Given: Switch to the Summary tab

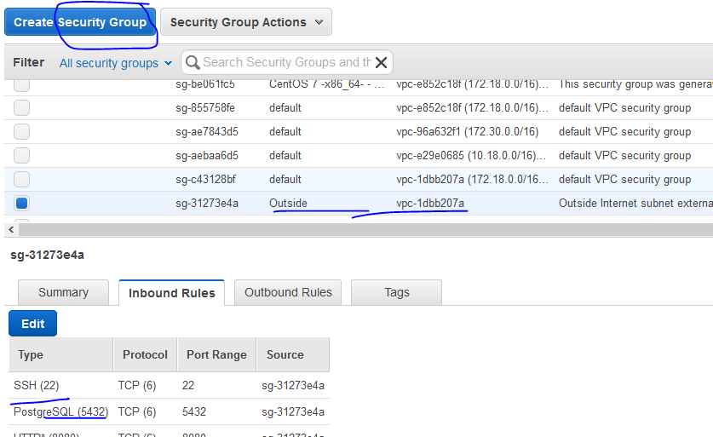Looking at the screenshot, I should point(63,292).
